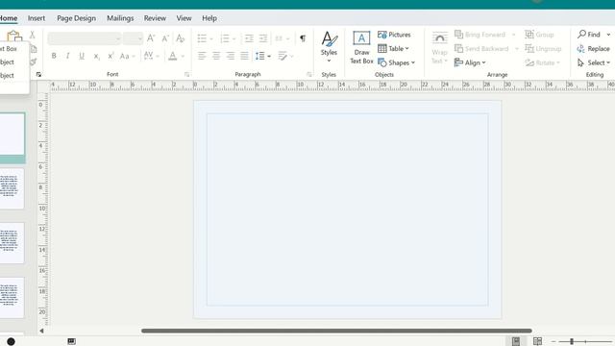
Task: Open Change Case menu
Action: tap(128, 56)
